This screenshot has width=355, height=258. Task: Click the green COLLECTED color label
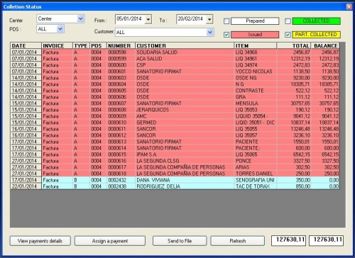[317, 21]
